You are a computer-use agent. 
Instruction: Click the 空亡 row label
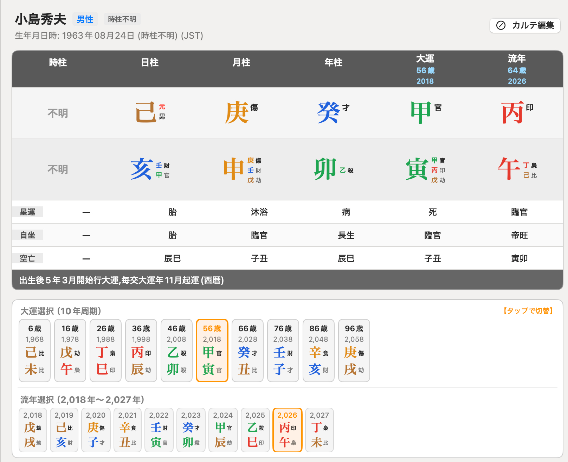tap(27, 258)
